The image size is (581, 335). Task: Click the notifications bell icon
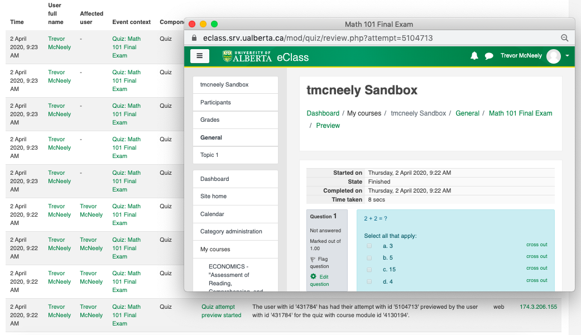pos(474,56)
